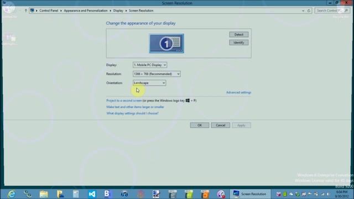Click the OK button
The height and width of the screenshot is (199, 354).
(200, 125)
